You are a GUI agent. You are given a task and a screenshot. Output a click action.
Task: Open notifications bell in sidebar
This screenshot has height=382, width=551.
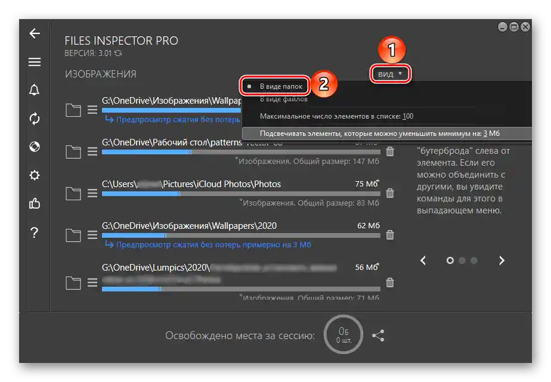(x=35, y=90)
